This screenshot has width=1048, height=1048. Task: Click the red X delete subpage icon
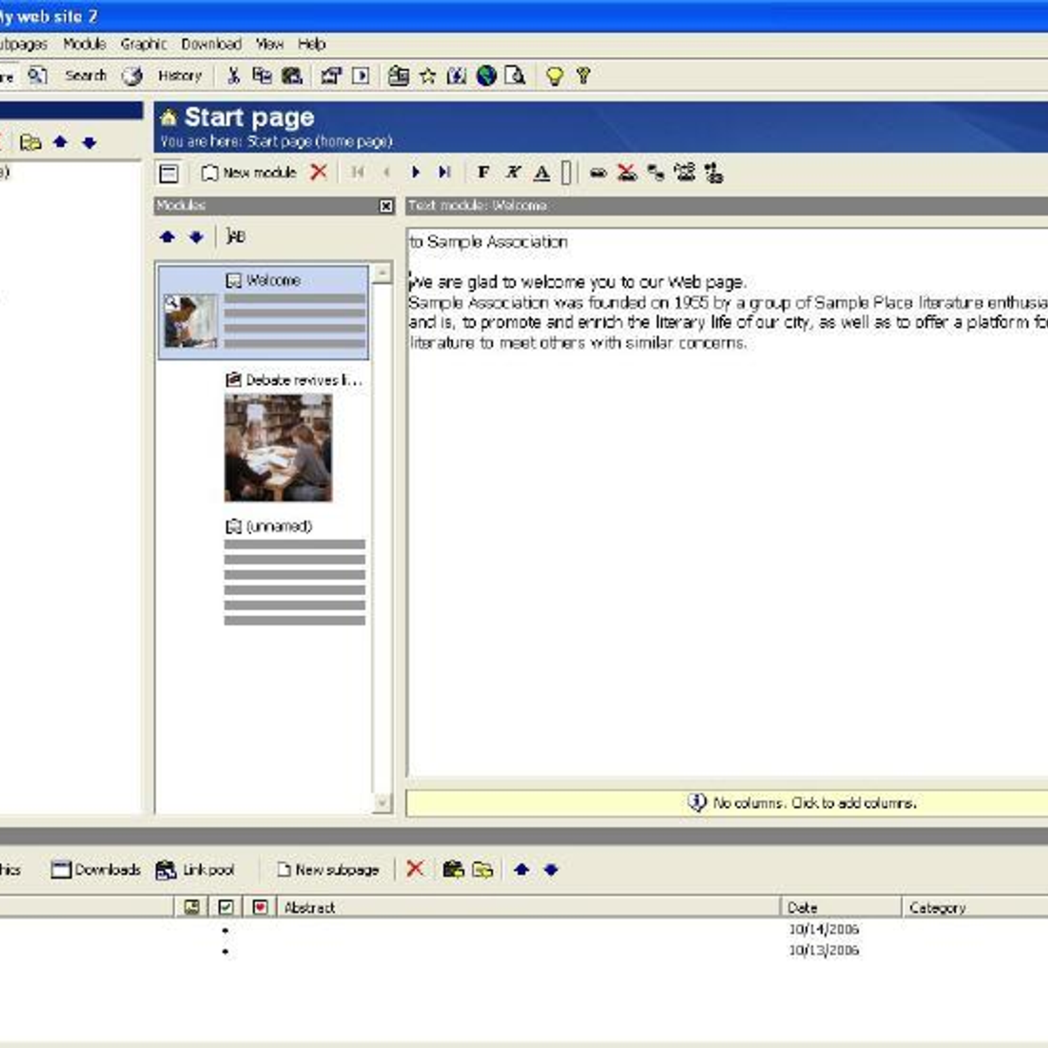coord(415,869)
